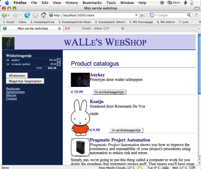Click the Konijn rabbit drawing

click(80, 117)
